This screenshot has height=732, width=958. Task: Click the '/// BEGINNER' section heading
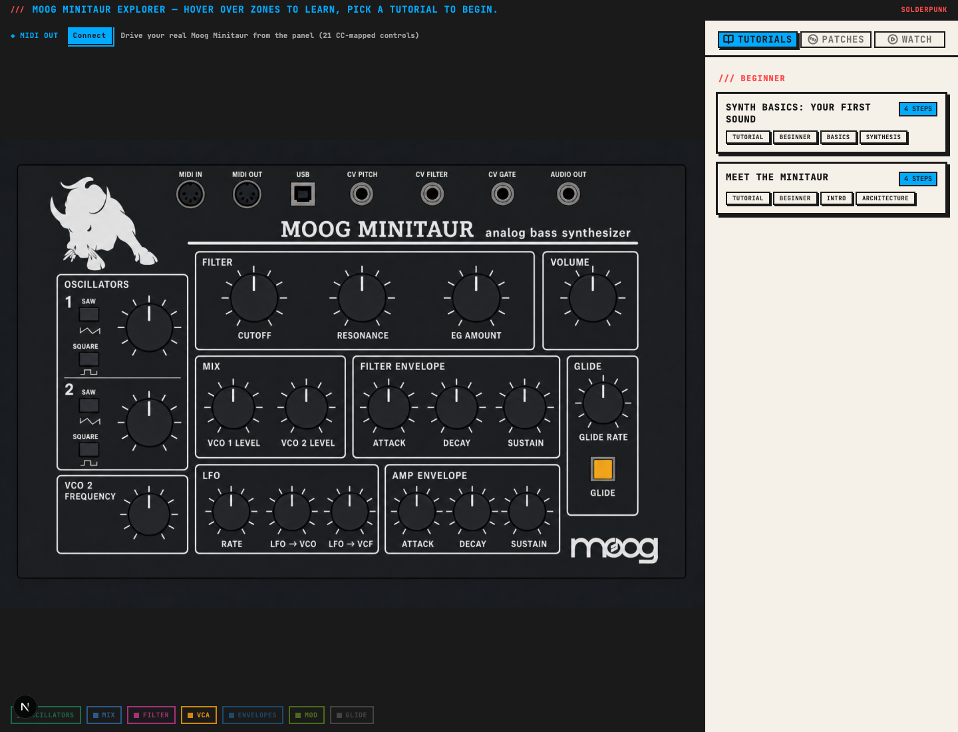point(752,79)
